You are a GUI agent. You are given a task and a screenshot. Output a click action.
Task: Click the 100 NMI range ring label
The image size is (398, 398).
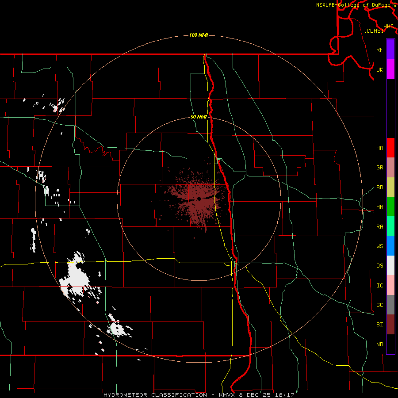pos(199,35)
